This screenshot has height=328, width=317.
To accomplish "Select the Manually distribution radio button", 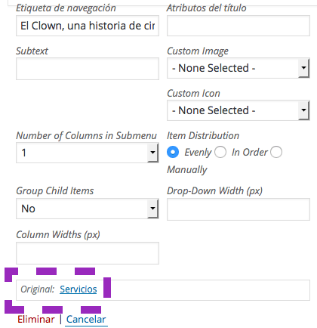I will (276, 152).
